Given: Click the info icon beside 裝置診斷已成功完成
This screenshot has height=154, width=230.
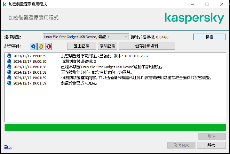Looking at the screenshot, I should [9, 83].
